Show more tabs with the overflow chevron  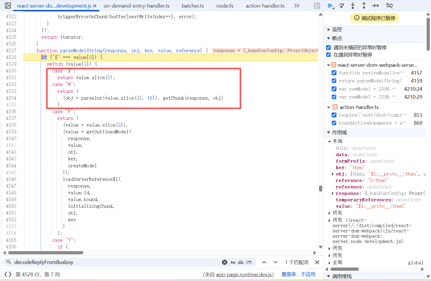click(297, 6)
